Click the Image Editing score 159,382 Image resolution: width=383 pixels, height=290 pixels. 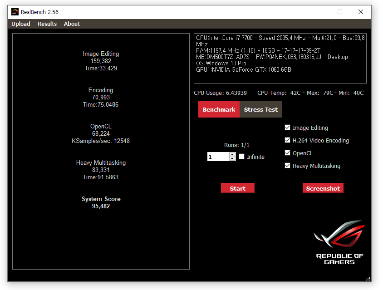101,61
